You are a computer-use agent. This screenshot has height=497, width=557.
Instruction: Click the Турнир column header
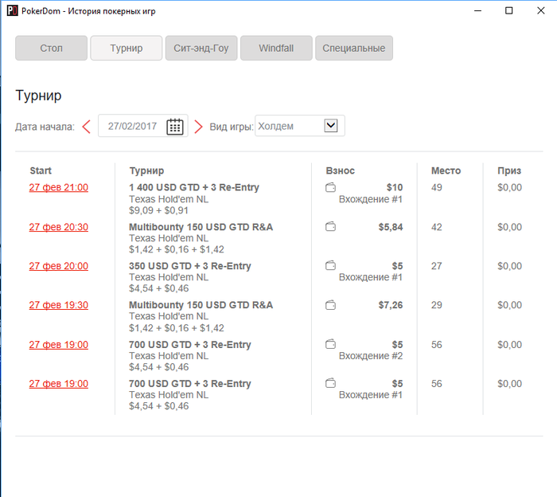point(146,171)
